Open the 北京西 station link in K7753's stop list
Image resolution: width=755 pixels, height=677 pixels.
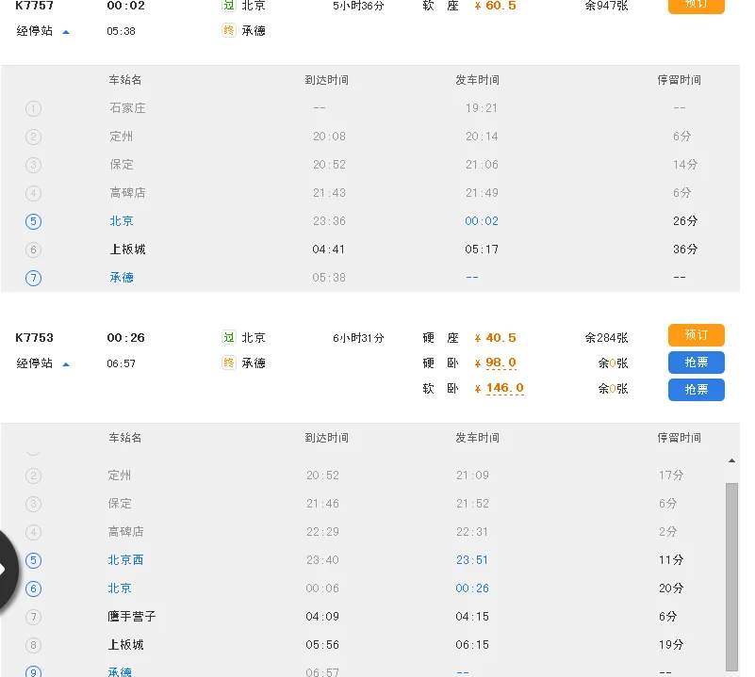click(x=126, y=559)
